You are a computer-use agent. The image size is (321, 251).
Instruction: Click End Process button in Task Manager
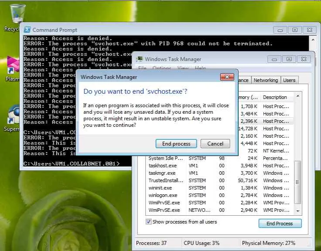coord(280,224)
